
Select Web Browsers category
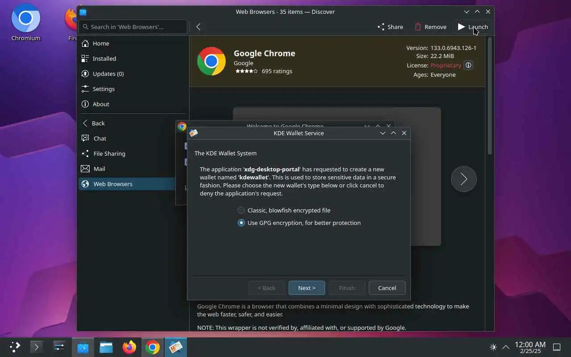pyautogui.click(x=127, y=184)
